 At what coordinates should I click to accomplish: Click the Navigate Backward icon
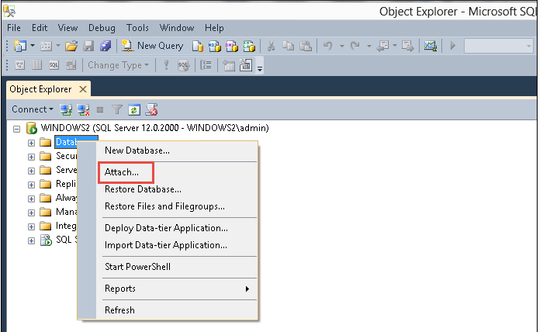tap(382, 46)
